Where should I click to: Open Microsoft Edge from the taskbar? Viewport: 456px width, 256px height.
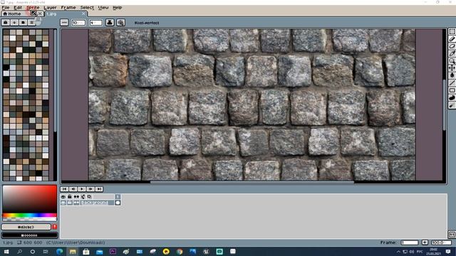tap(59, 251)
